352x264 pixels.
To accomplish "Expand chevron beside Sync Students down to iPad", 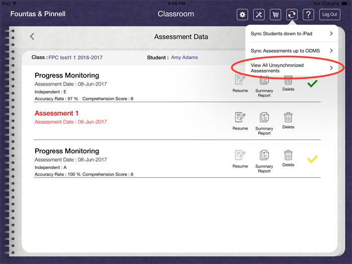I will [331, 34].
